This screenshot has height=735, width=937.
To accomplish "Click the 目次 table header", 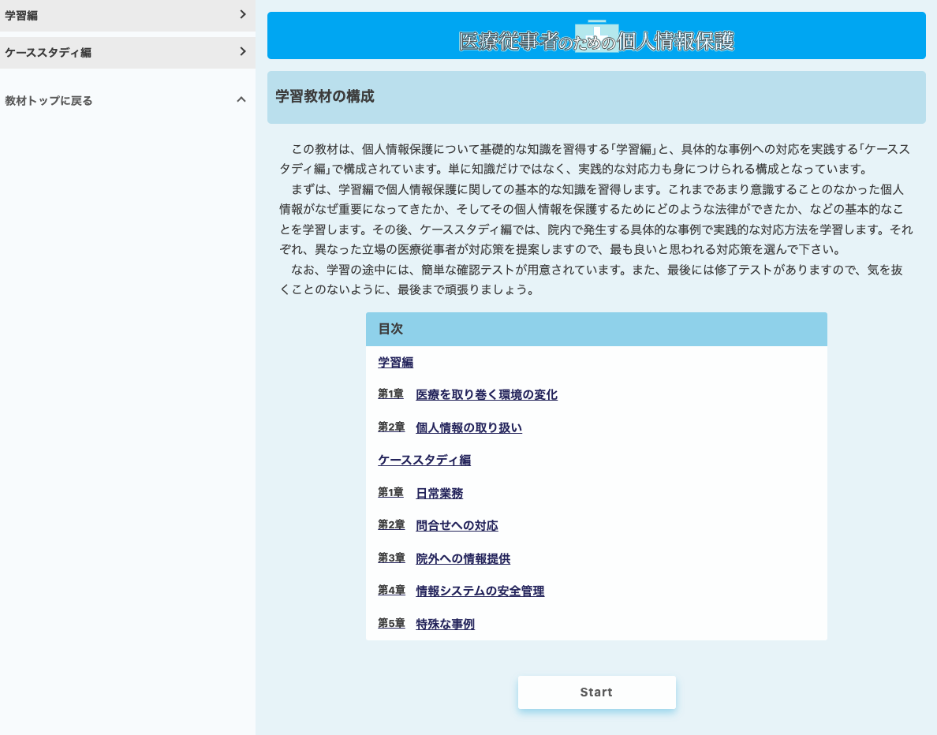I will point(596,330).
